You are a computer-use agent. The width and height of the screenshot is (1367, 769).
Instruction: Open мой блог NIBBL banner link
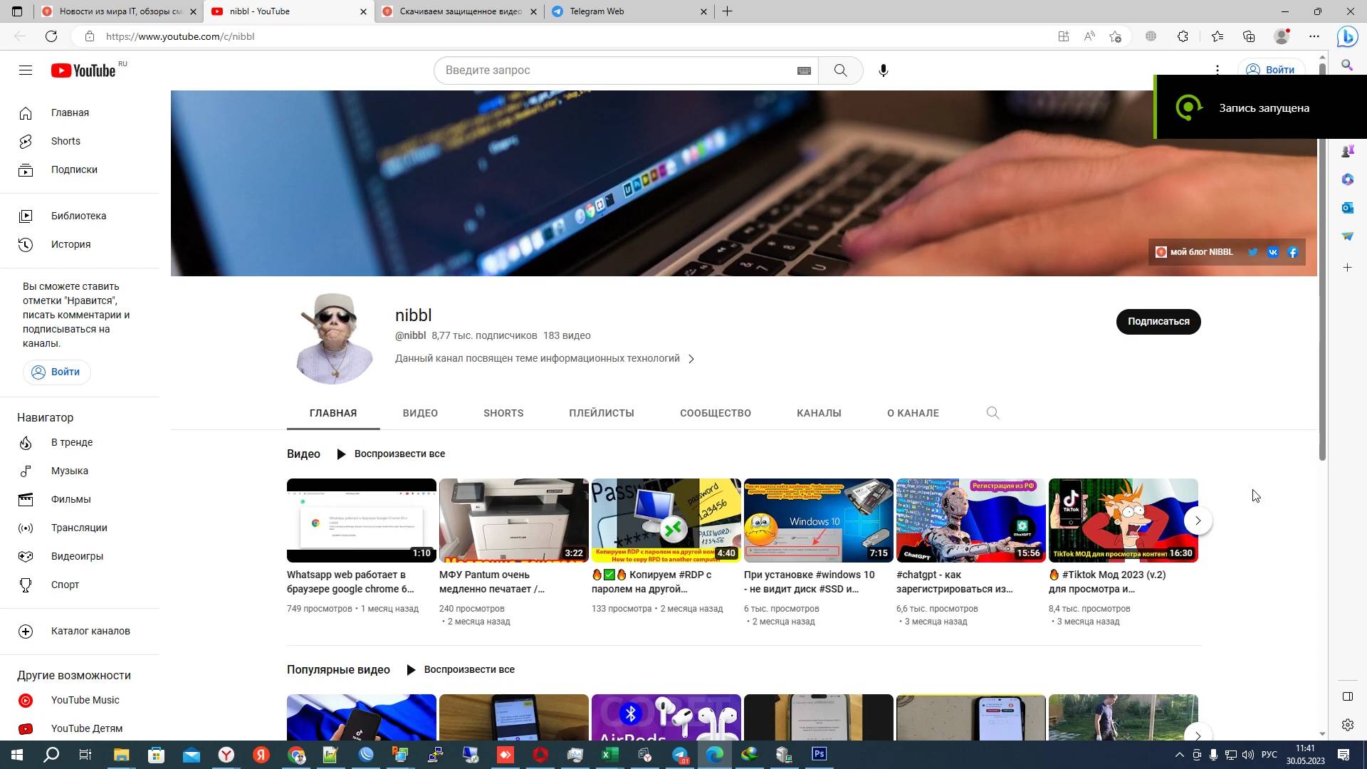(1194, 252)
